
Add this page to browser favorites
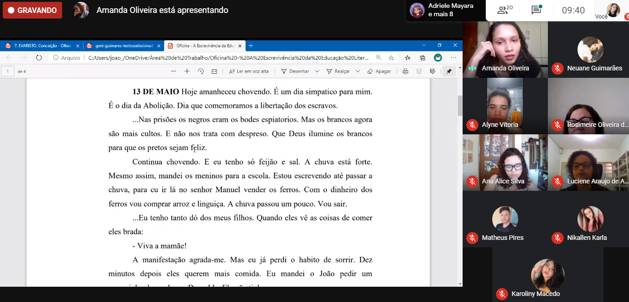tap(391, 58)
